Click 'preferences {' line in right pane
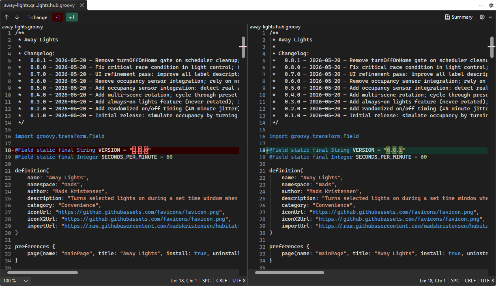Image resolution: width=496 pixels, height=286 pixels. [x=289, y=247]
